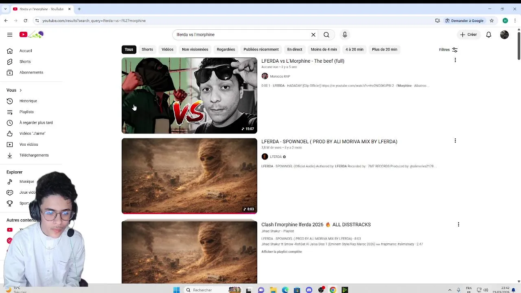
Task: Open the Windows Start menu
Action: pos(176,290)
